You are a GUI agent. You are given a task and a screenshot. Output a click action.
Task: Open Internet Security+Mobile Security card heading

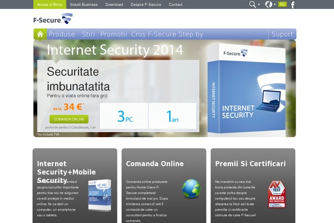point(66,172)
